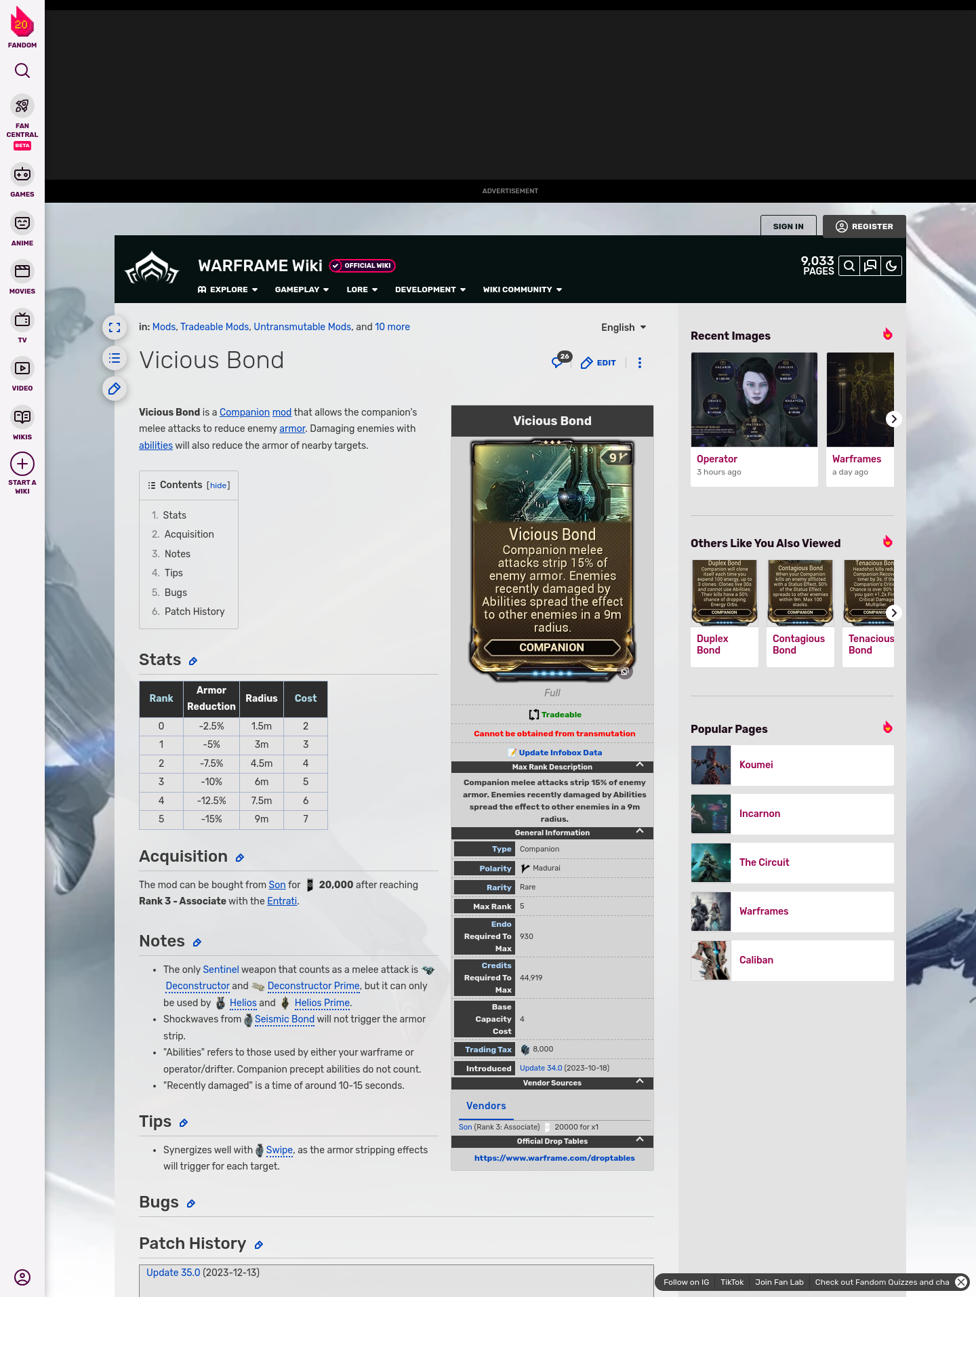The width and height of the screenshot is (976, 1356).
Task: Expand the Gameplay menu
Action: [x=302, y=290]
